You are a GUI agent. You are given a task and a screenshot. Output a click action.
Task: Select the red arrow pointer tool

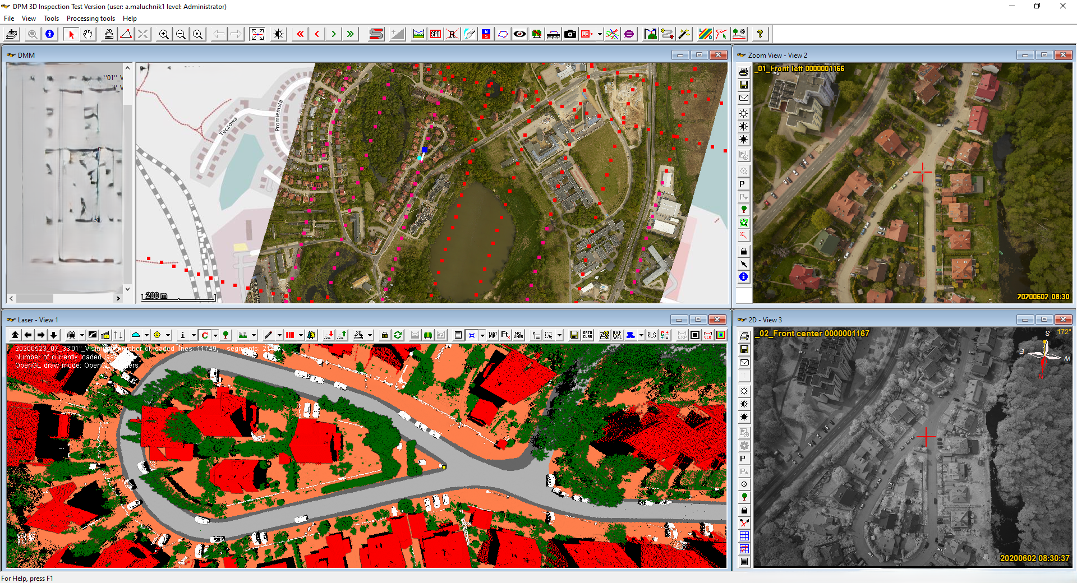click(x=71, y=34)
